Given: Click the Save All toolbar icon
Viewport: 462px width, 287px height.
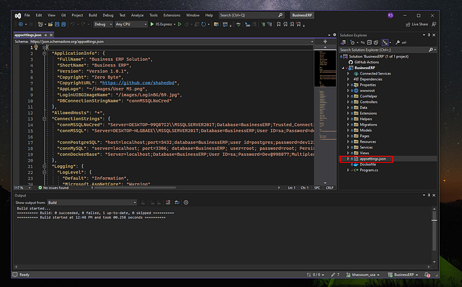Looking at the screenshot, I should (x=65, y=24).
